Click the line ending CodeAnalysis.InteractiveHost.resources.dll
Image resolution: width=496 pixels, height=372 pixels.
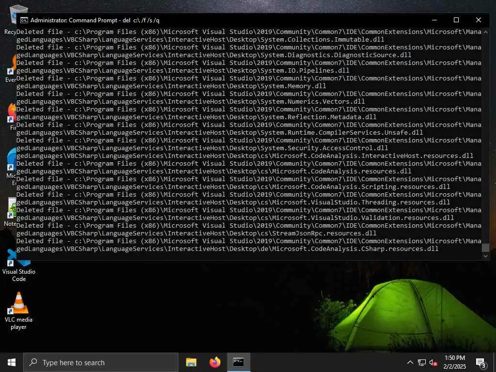point(245,155)
